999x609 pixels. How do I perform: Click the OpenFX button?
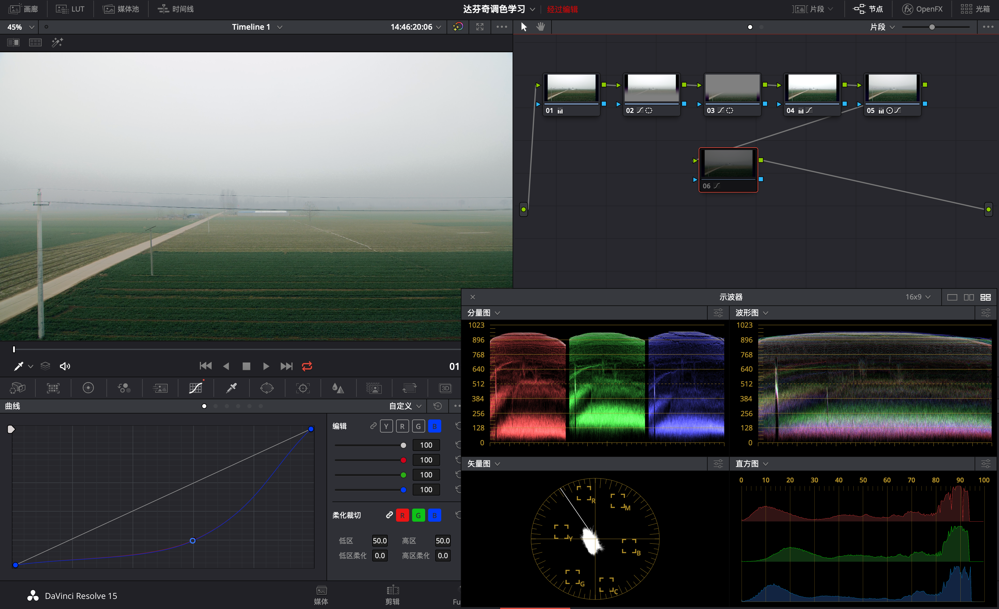pos(922,9)
